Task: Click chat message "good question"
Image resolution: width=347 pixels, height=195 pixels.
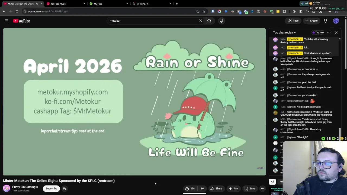Action: click(x=309, y=95)
